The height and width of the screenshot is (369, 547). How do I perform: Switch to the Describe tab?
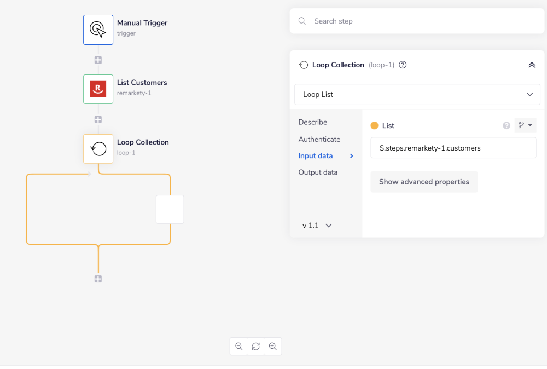(x=313, y=122)
